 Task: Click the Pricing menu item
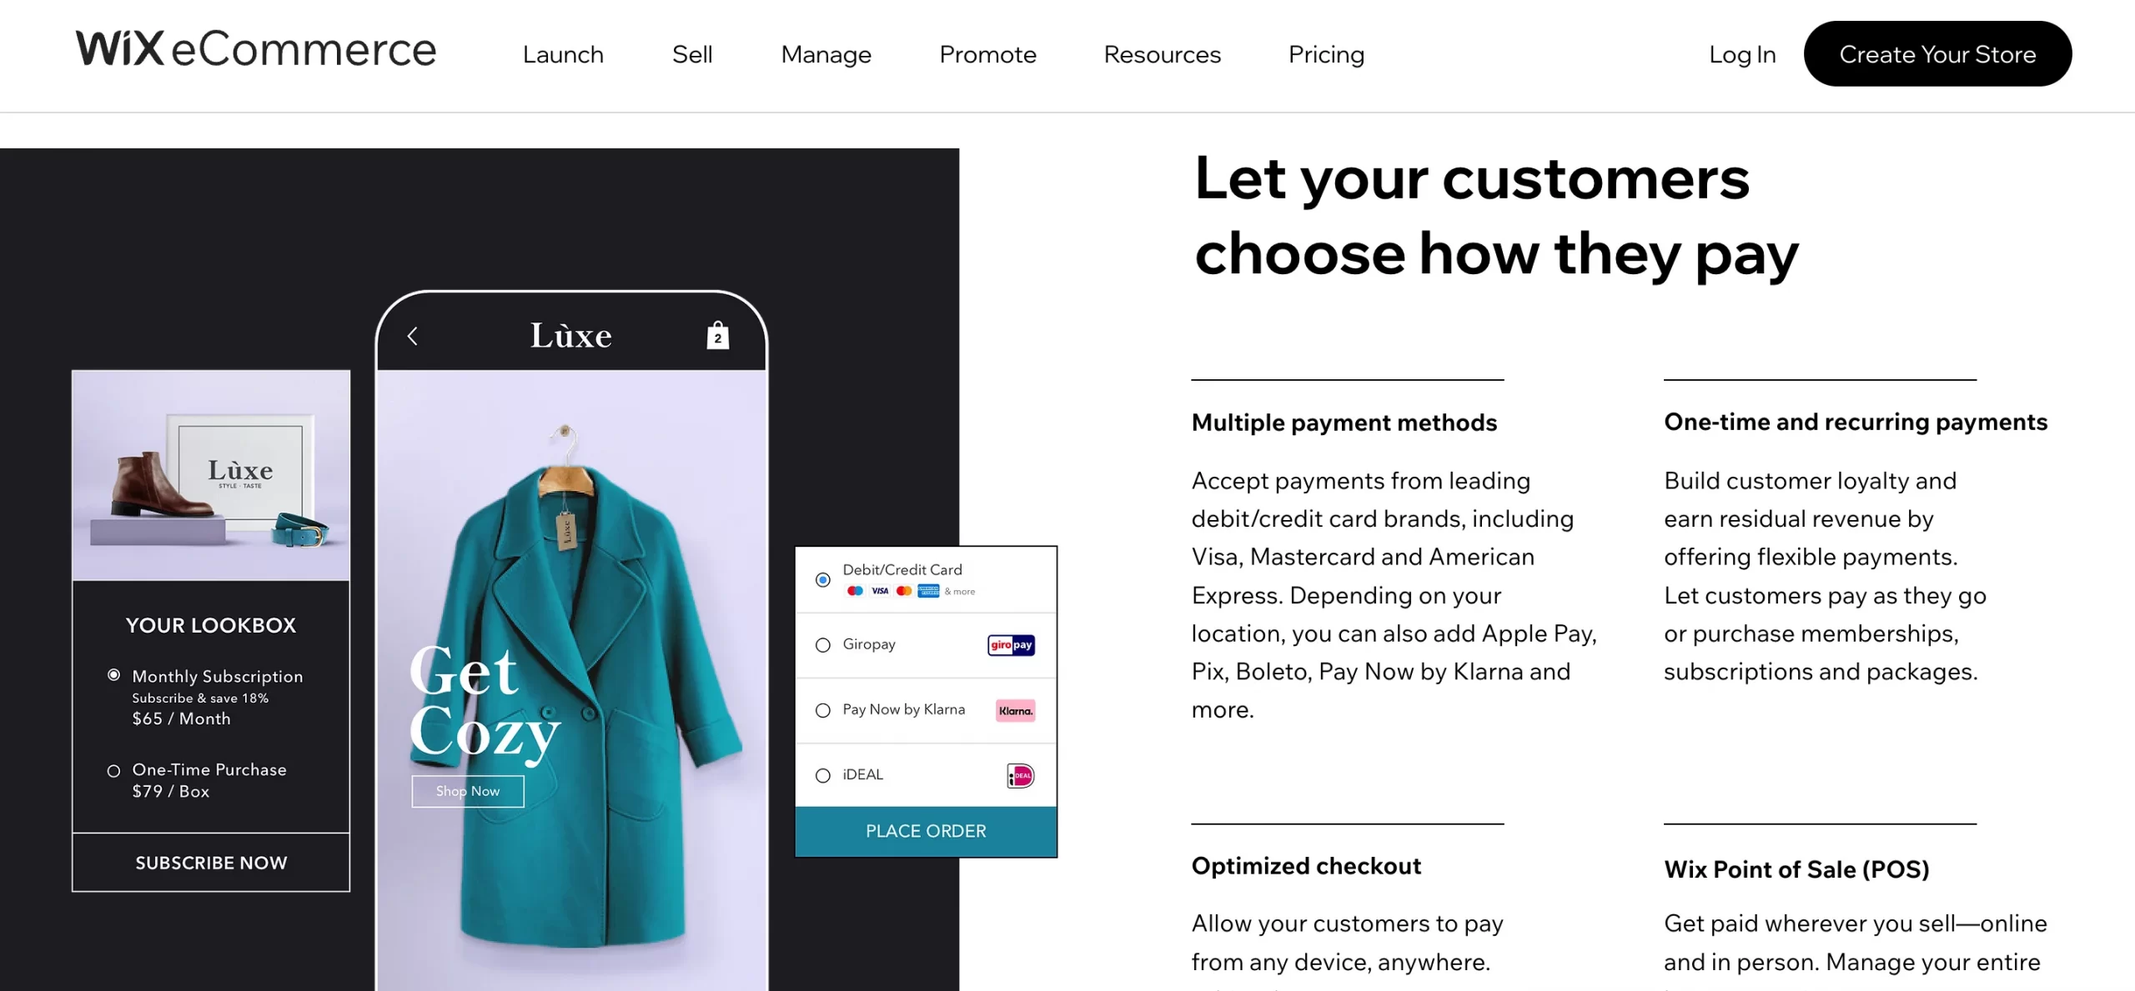click(1326, 54)
